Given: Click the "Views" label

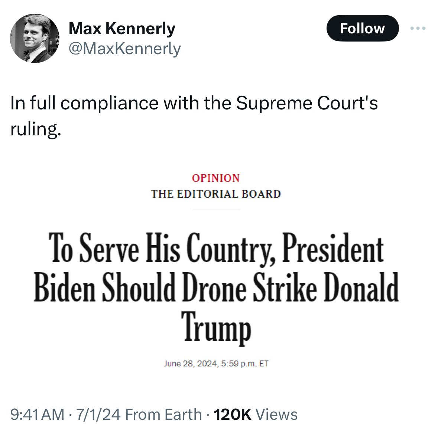Looking at the screenshot, I should [277, 414].
